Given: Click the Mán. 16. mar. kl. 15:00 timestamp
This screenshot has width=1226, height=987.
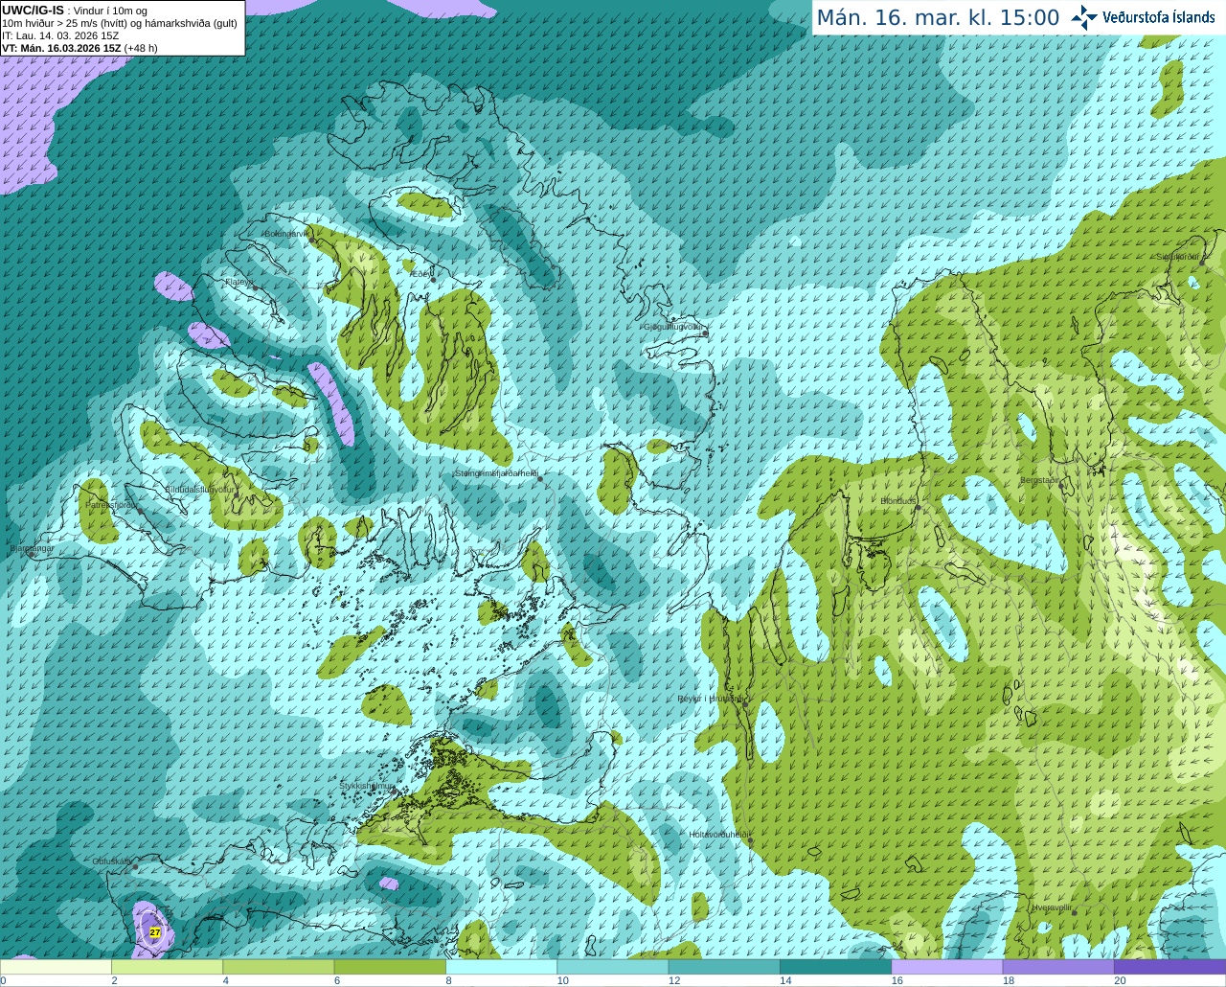Looking at the screenshot, I should click(938, 18).
